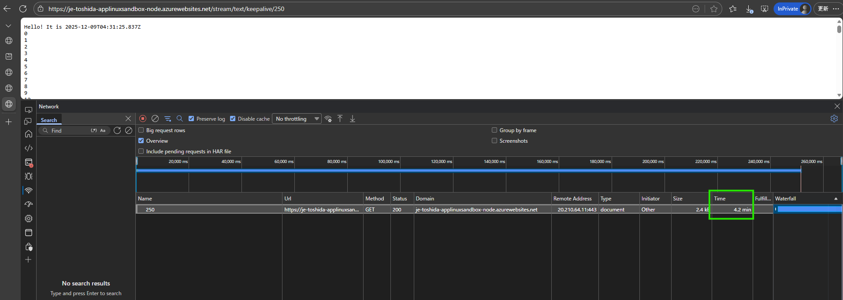Click the network search magnifier icon
Image resolution: width=843 pixels, height=300 pixels.
[x=180, y=119]
